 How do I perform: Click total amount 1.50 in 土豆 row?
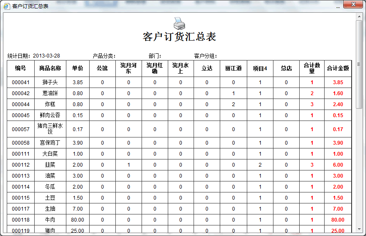pos(338,198)
